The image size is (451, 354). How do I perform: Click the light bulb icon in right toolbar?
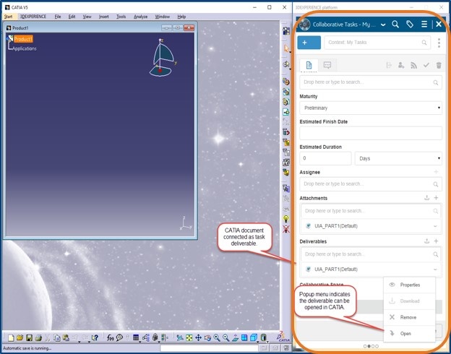(x=286, y=219)
